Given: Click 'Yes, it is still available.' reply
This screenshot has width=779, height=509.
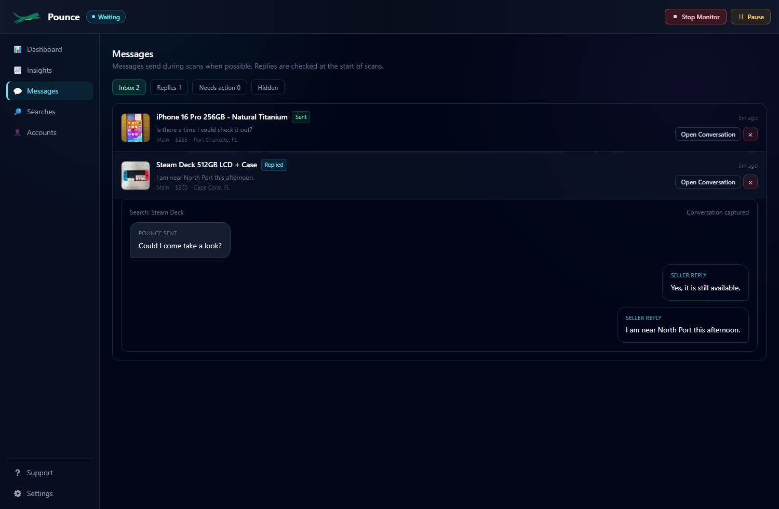Looking at the screenshot, I should (x=705, y=283).
